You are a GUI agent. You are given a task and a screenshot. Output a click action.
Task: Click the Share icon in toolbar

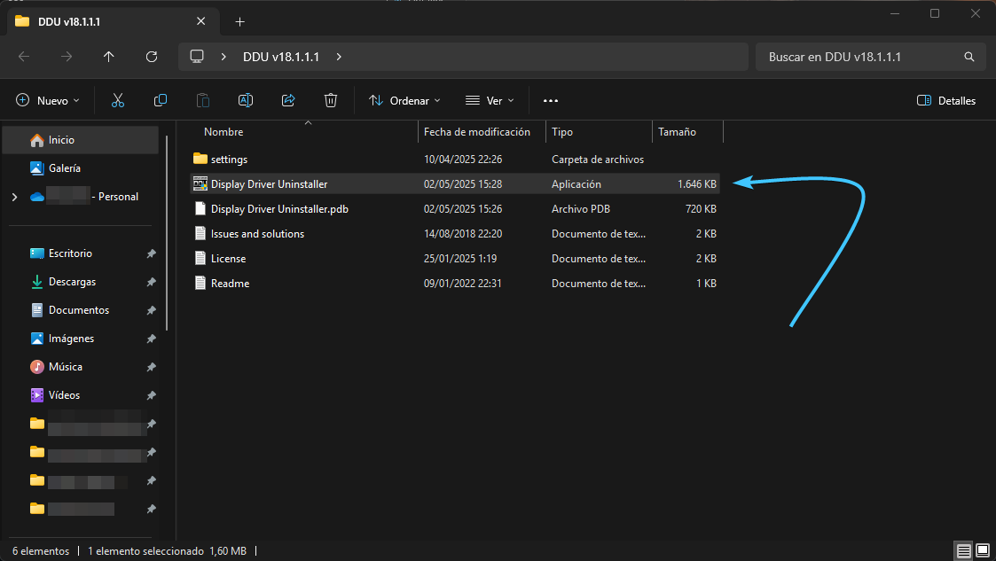pos(288,100)
